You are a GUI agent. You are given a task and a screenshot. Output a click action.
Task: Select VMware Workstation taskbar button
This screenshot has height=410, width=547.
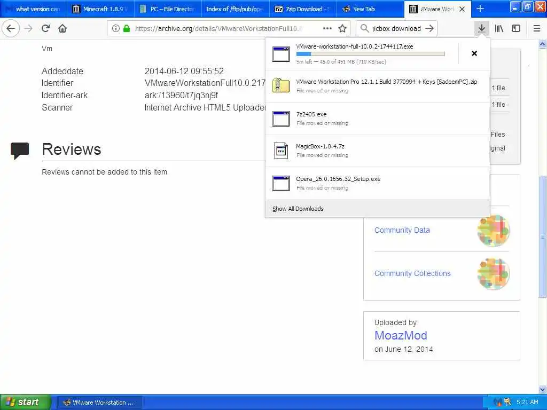click(99, 403)
